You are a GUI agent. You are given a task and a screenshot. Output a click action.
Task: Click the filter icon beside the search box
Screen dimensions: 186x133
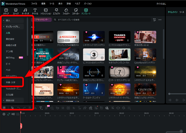(154, 20)
